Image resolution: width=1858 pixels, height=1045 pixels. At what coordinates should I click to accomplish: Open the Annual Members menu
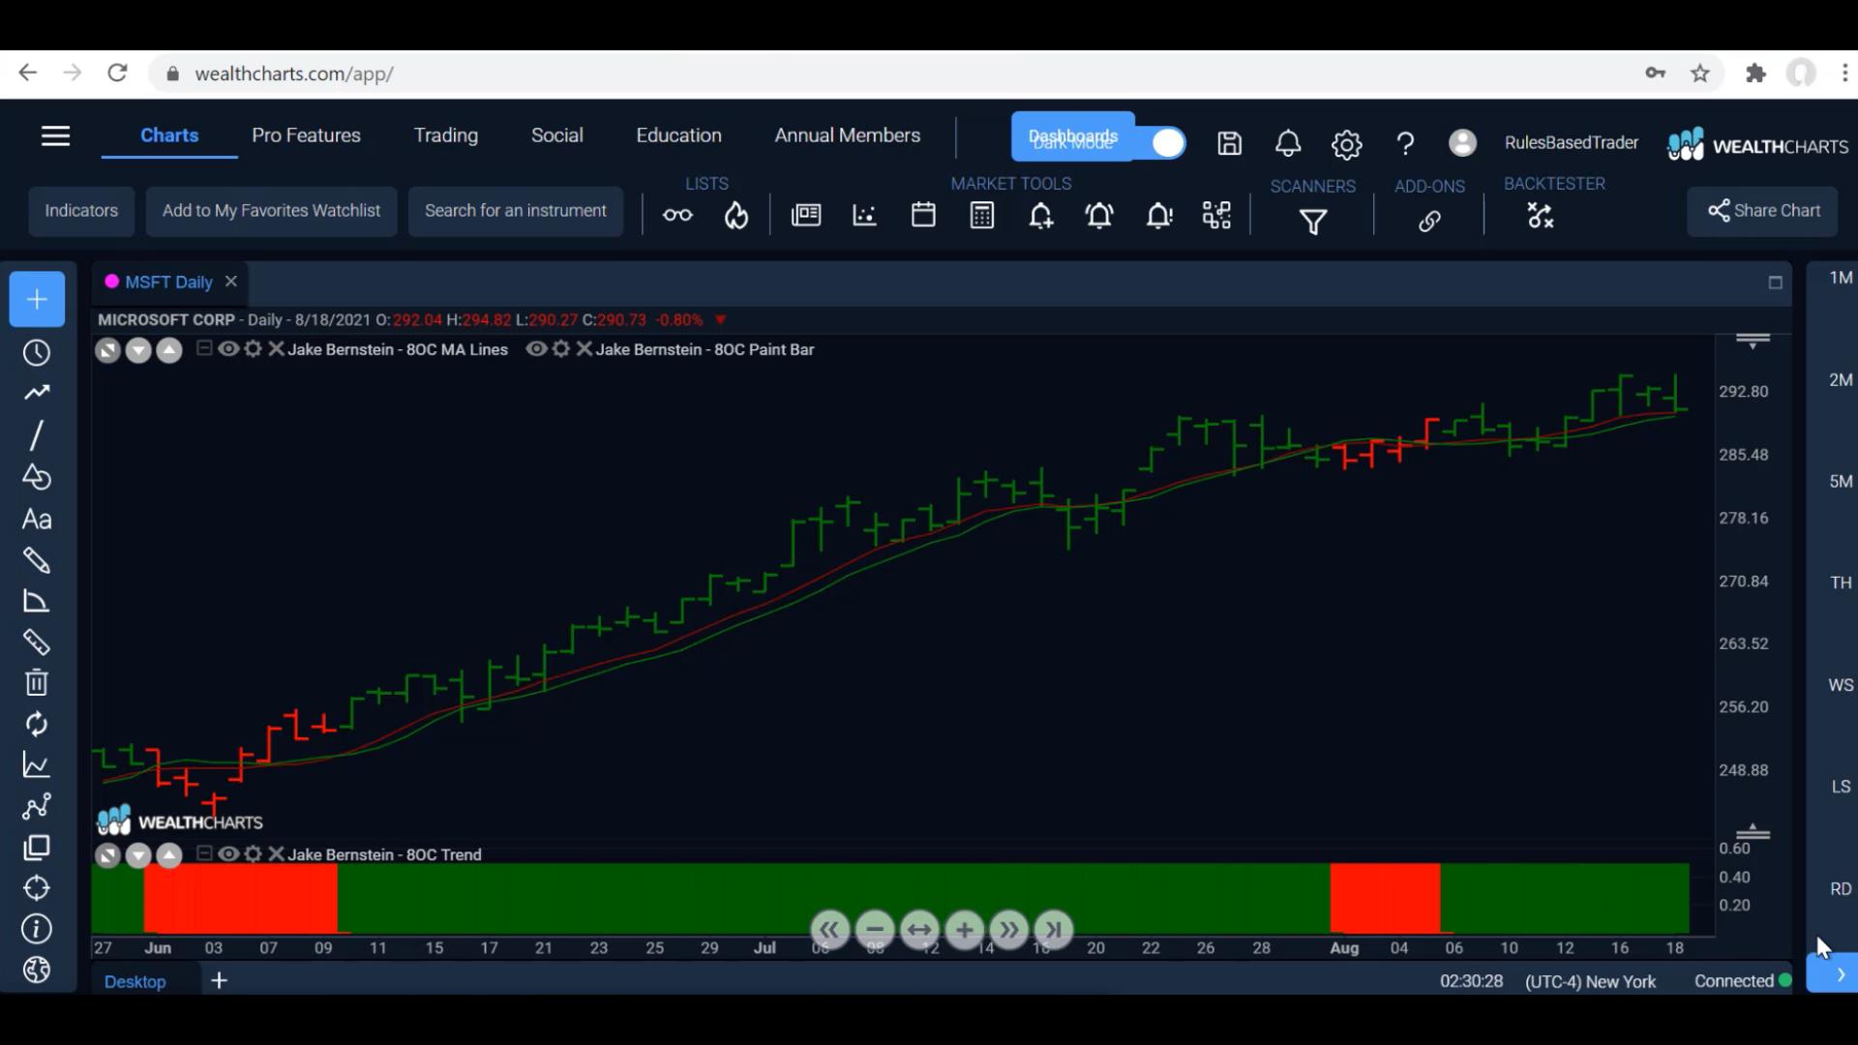pos(848,135)
